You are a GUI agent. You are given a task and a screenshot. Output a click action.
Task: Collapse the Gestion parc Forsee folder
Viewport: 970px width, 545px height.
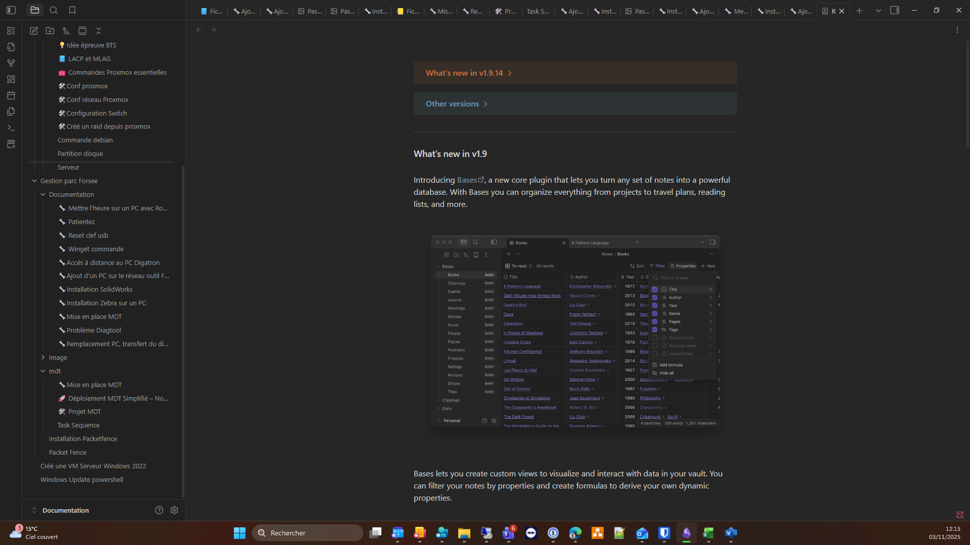[34, 181]
